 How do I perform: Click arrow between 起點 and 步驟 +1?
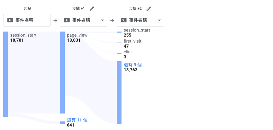coord(55,21)
